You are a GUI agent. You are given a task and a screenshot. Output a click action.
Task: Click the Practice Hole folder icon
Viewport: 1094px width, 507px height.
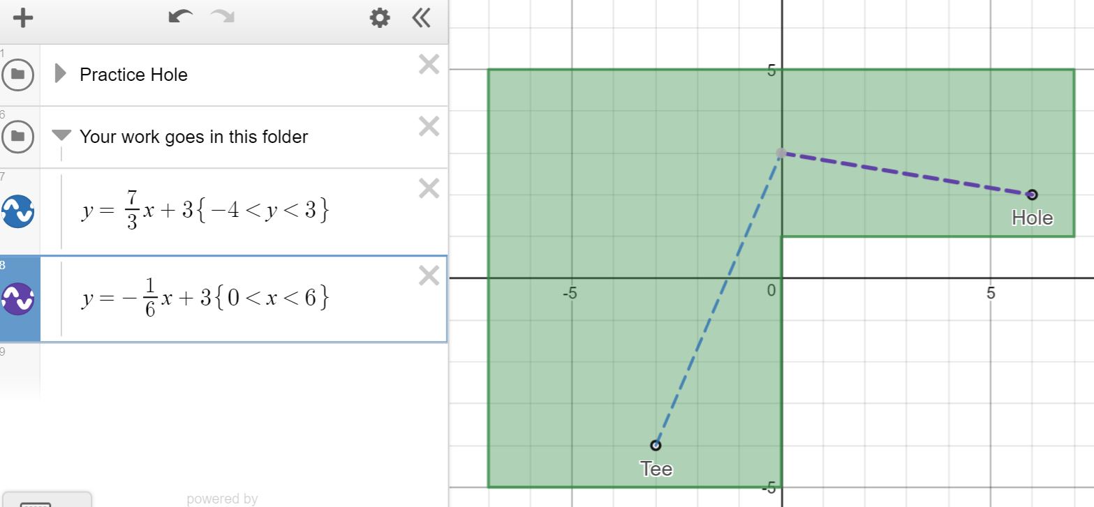tap(17, 75)
